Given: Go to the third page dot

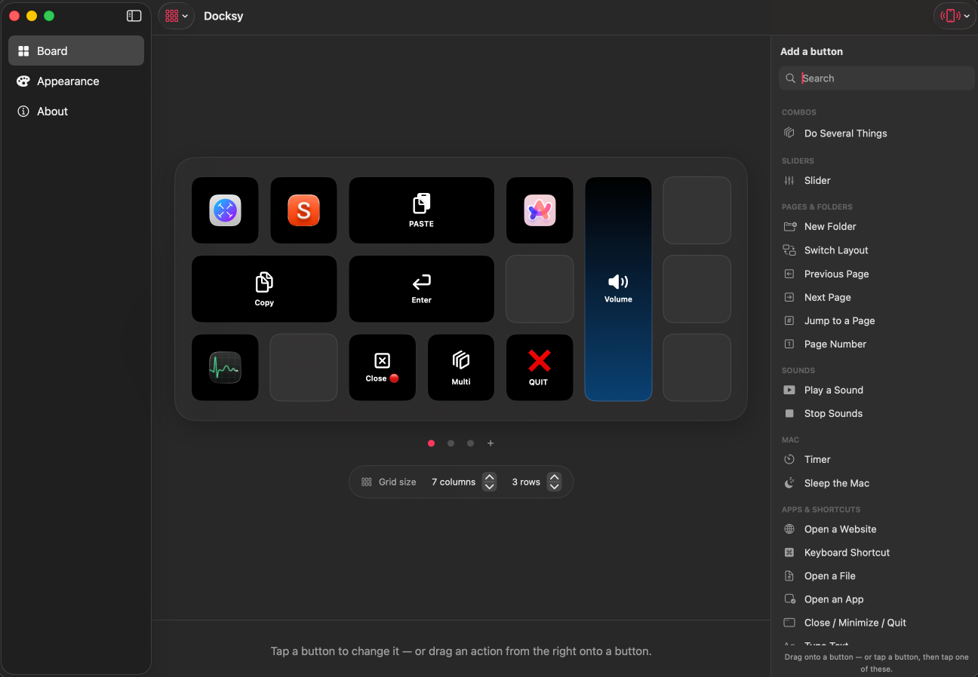Looking at the screenshot, I should pos(470,443).
